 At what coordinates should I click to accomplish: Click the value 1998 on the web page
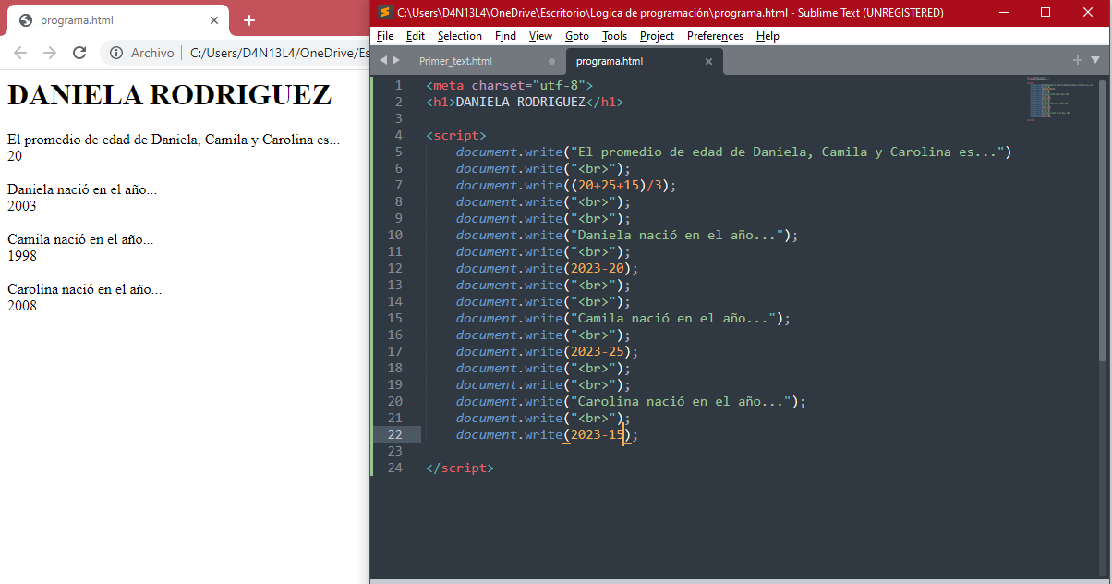(22, 256)
